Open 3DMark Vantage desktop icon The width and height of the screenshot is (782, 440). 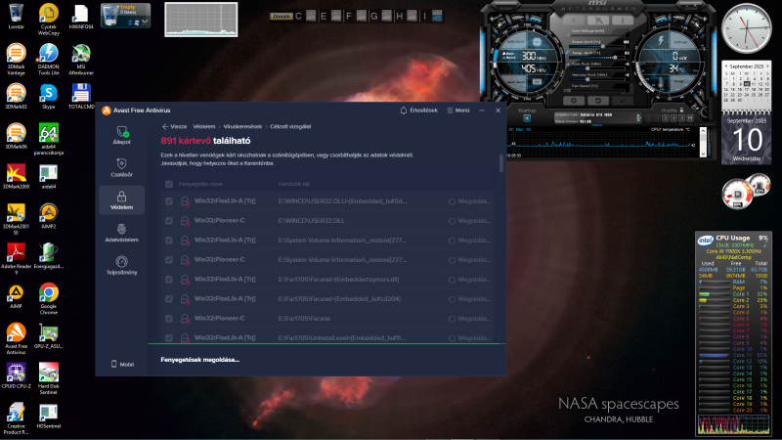(x=16, y=59)
